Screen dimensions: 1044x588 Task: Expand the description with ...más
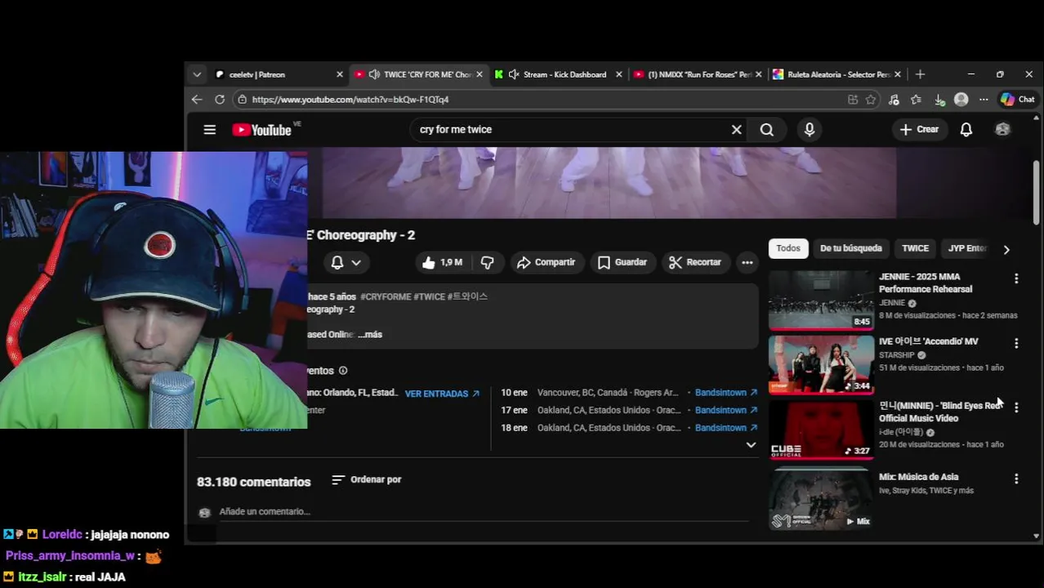click(370, 334)
